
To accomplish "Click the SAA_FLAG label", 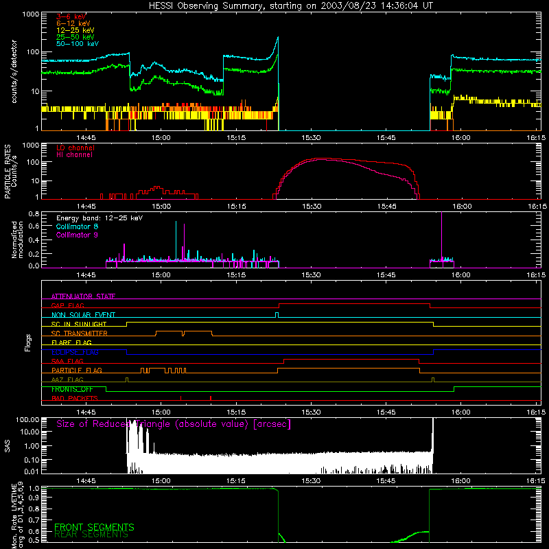I will pos(67,361).
